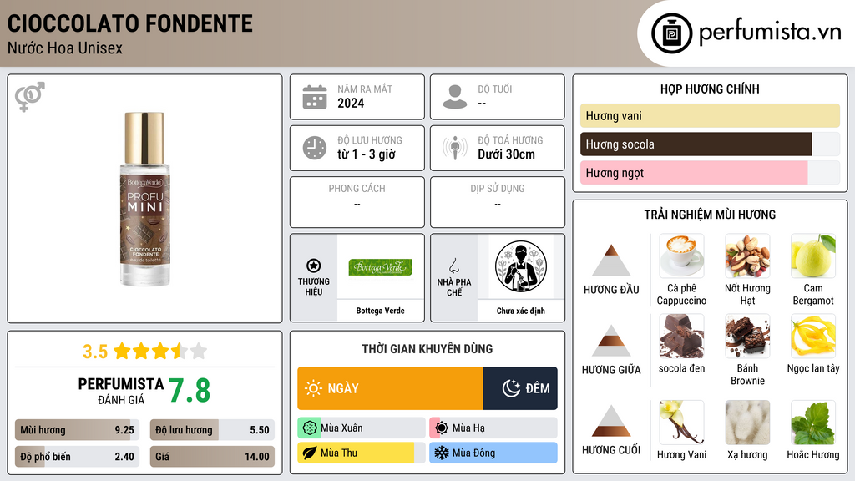855x481 pixels.
Task: Click the star badge icon above Thương hiệu
Action: [x=314, y=266]
